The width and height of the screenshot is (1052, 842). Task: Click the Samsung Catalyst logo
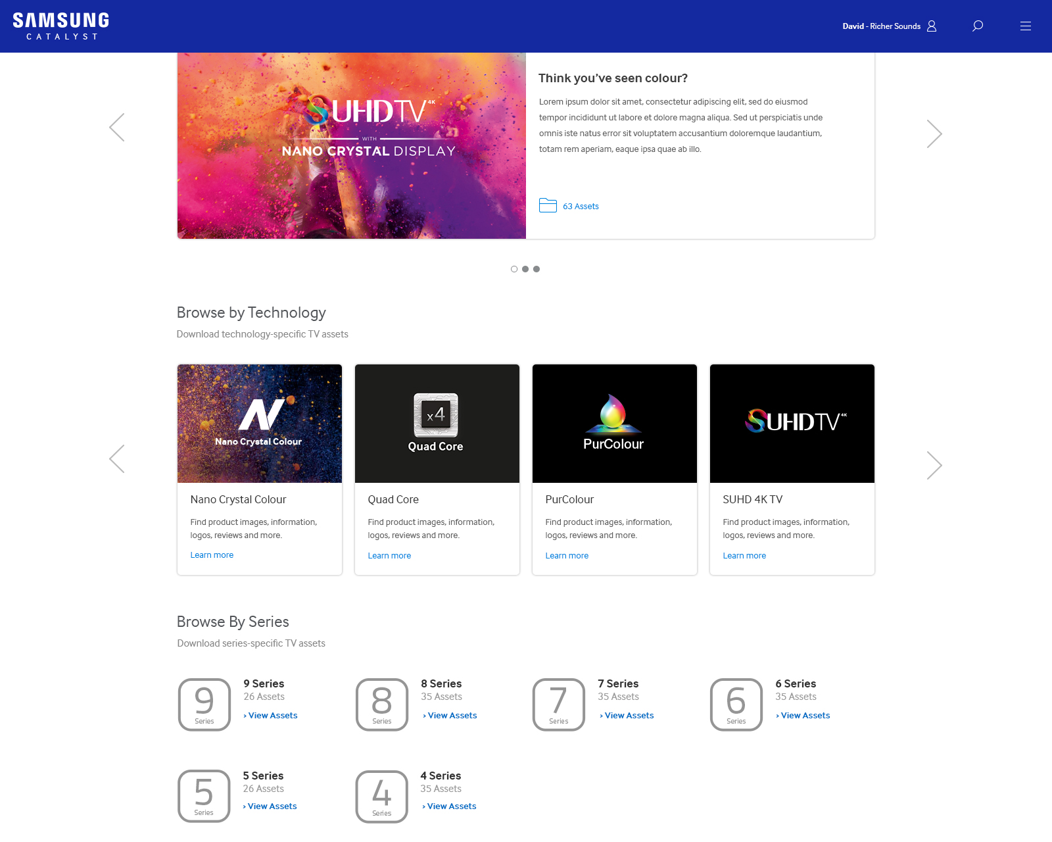(x=61, y=26)
